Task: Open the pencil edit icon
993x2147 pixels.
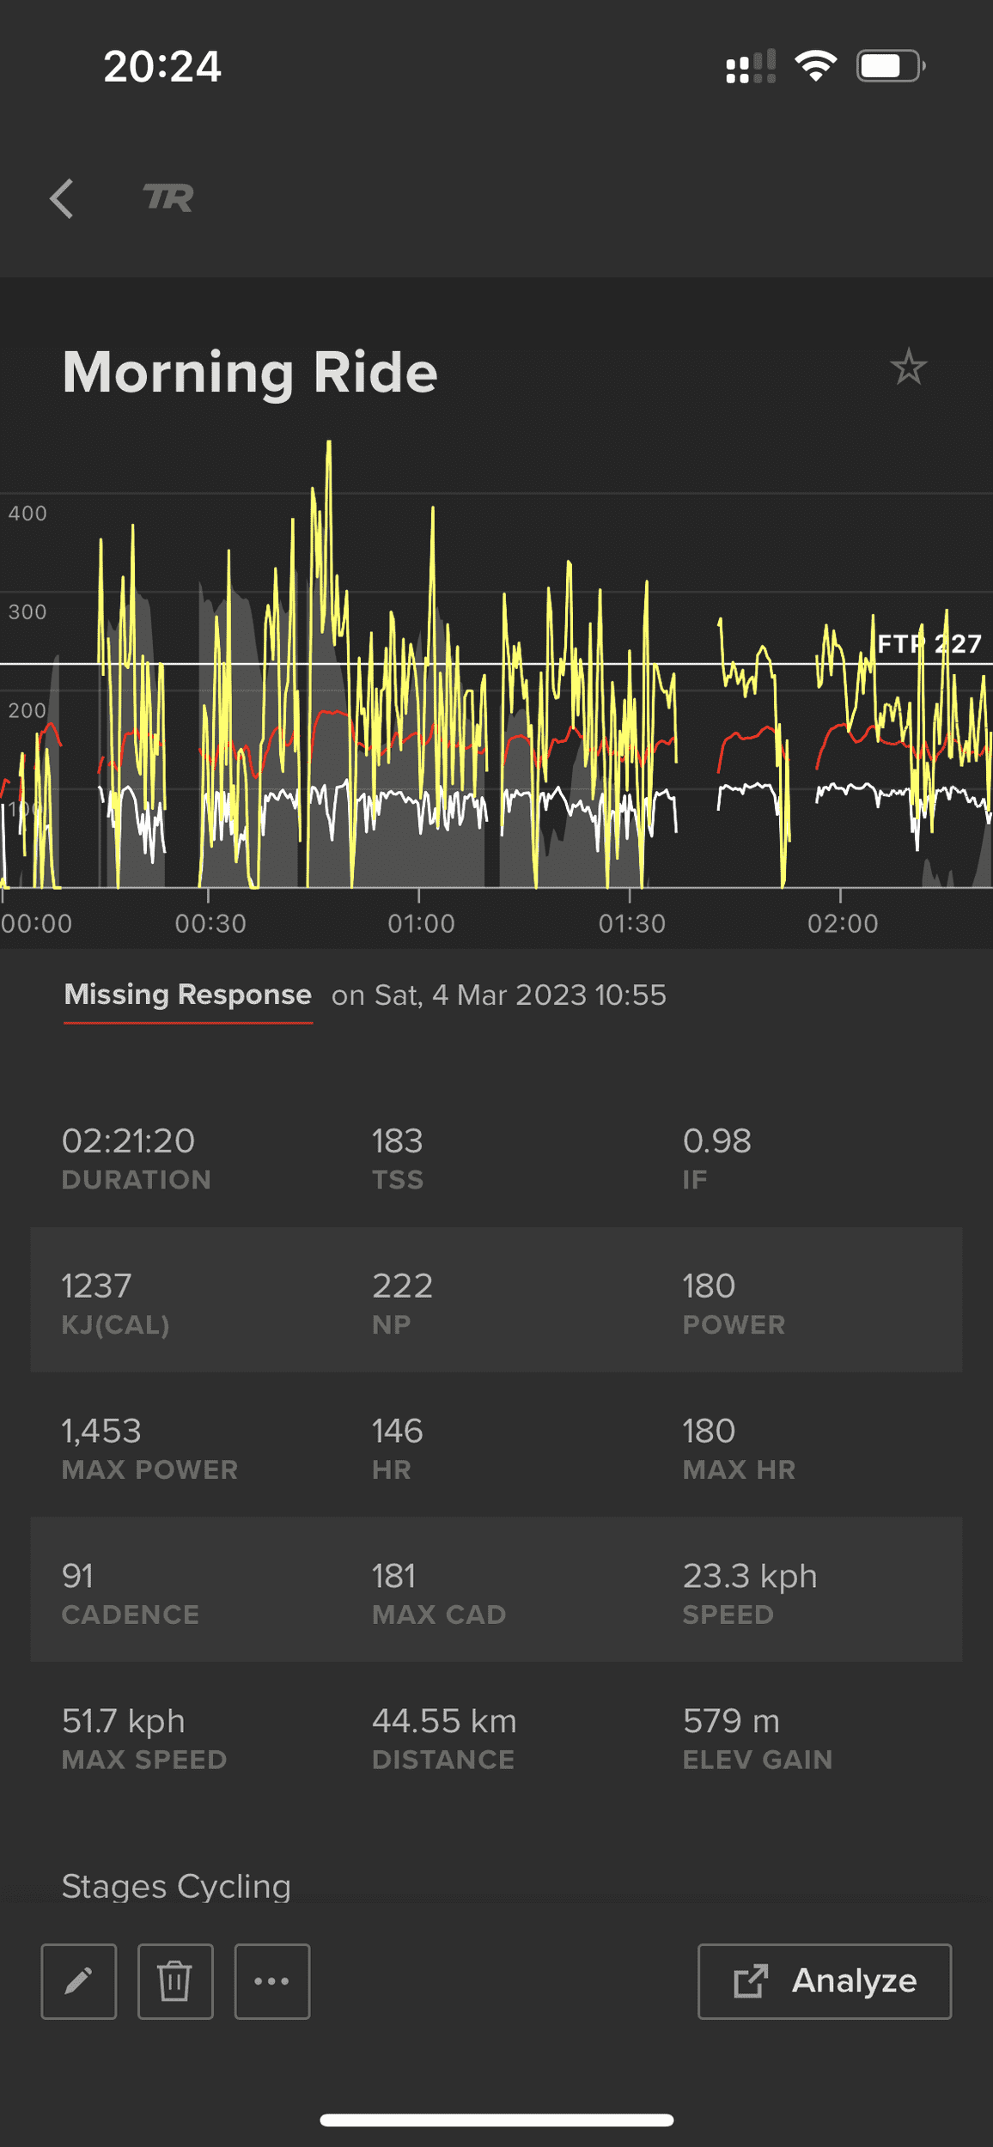Action: pyautogui.click(x=79, y=1980)
